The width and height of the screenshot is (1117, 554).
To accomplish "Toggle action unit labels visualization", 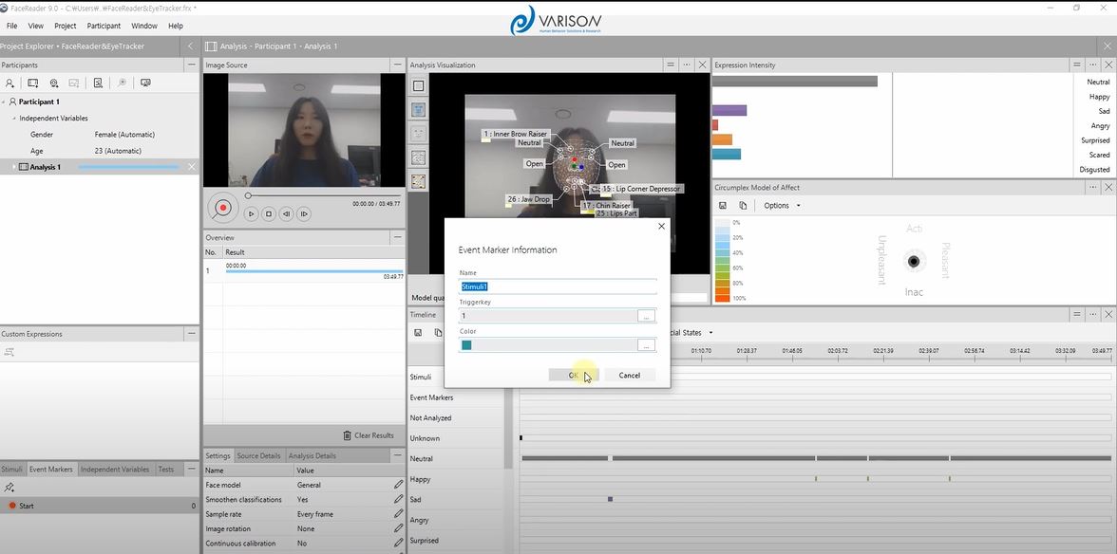I will pyautogui.click(x=418, y=180).
